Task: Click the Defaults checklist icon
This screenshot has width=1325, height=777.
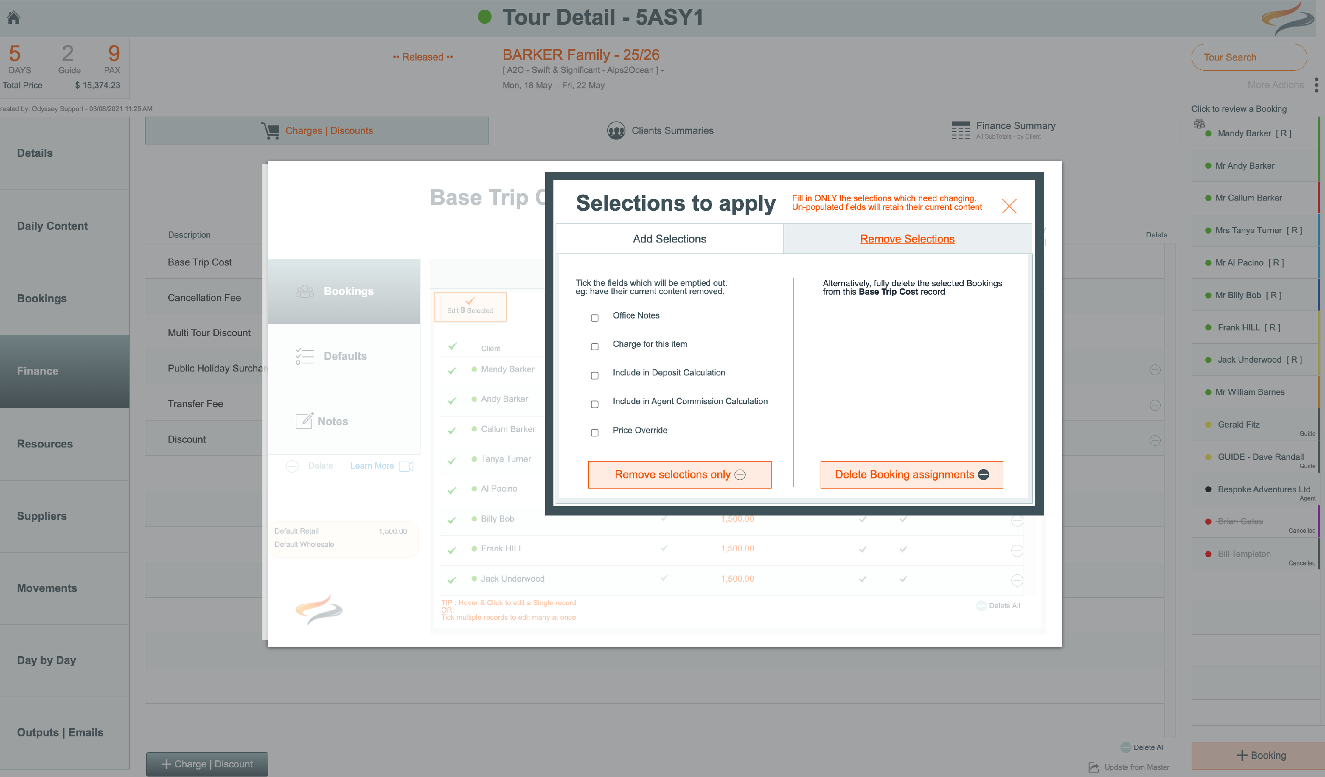Action: click(304, 356)
